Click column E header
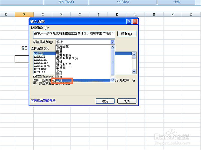Viewport: 201px width, 150px height. click(8, 14)
